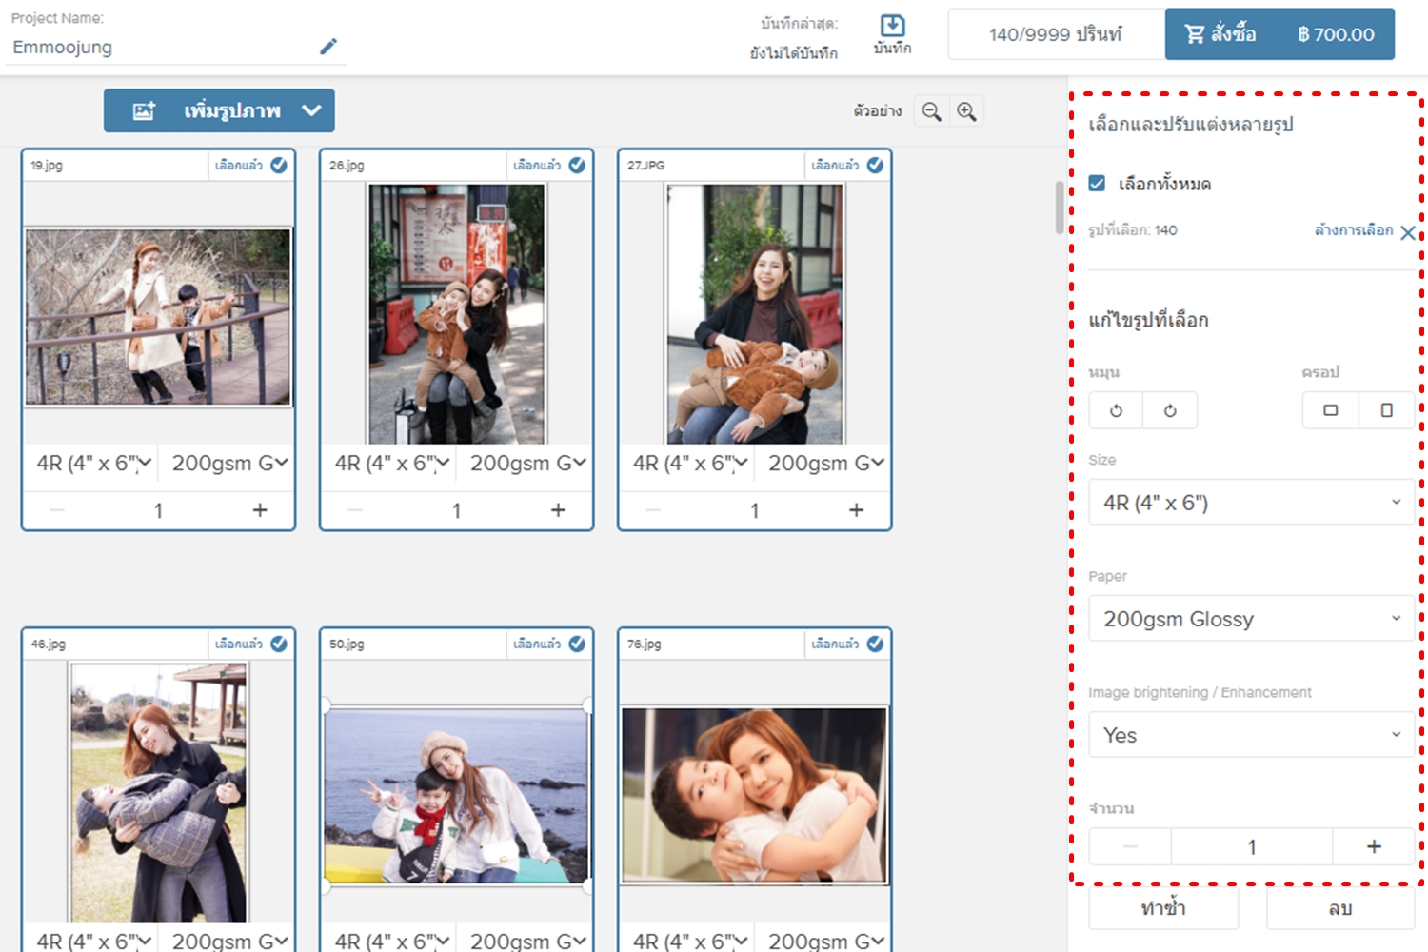Open the add photos (เพิ่มรูปภาพ) dropdown
The height and width of the screenshot is (952, 1428).
(219, 110)
